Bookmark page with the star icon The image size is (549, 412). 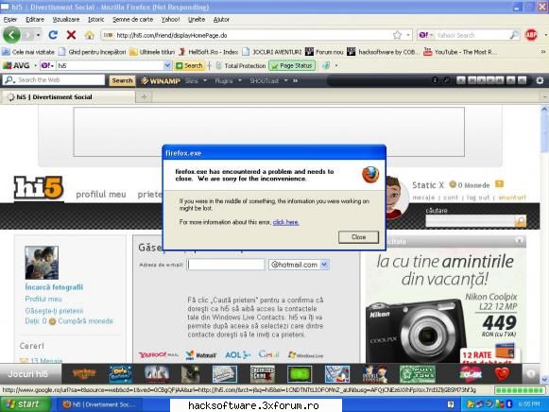pyautogui.click(x=397, y=35)
